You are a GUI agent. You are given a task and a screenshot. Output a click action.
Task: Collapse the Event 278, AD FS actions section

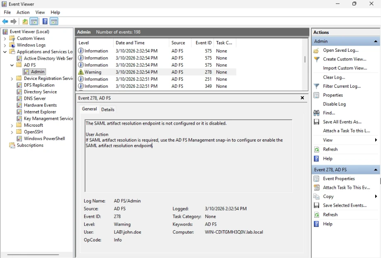(x=376, y=170)
